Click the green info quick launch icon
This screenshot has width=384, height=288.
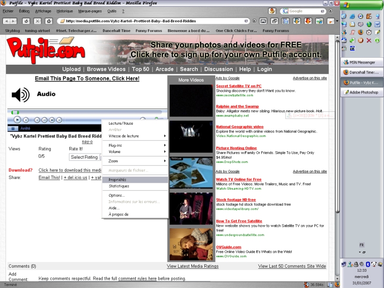point(377,41)
